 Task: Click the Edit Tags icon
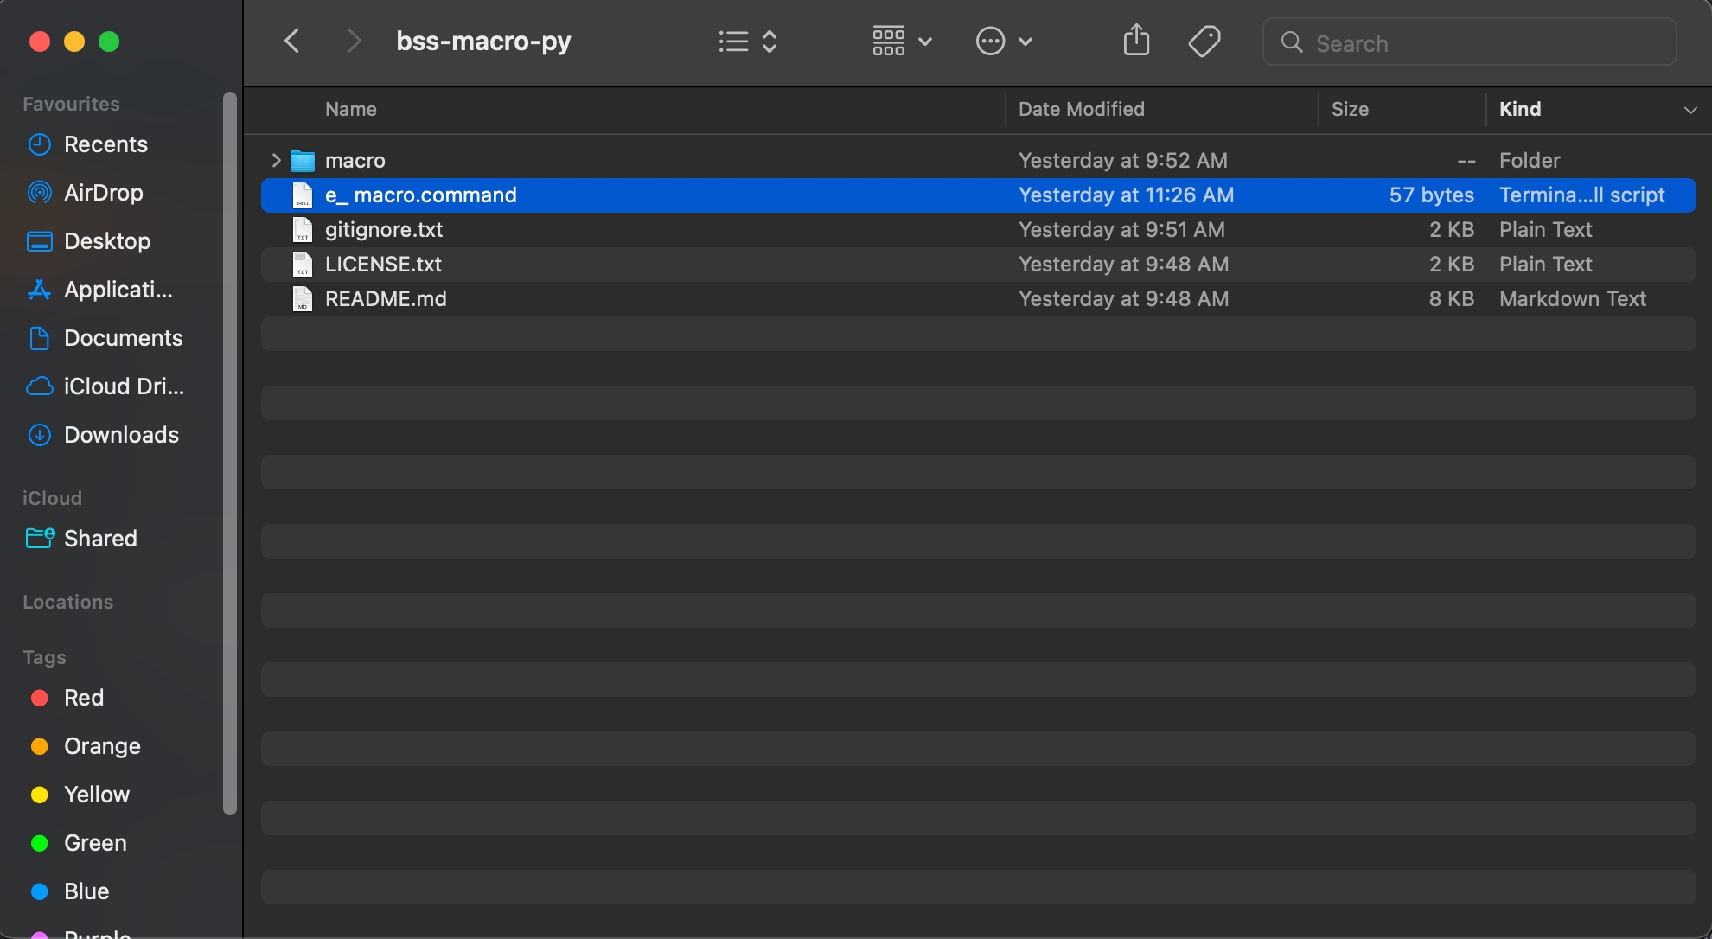1204,41
